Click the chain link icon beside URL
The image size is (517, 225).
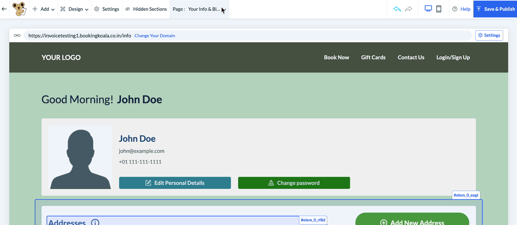coord(17,35)
